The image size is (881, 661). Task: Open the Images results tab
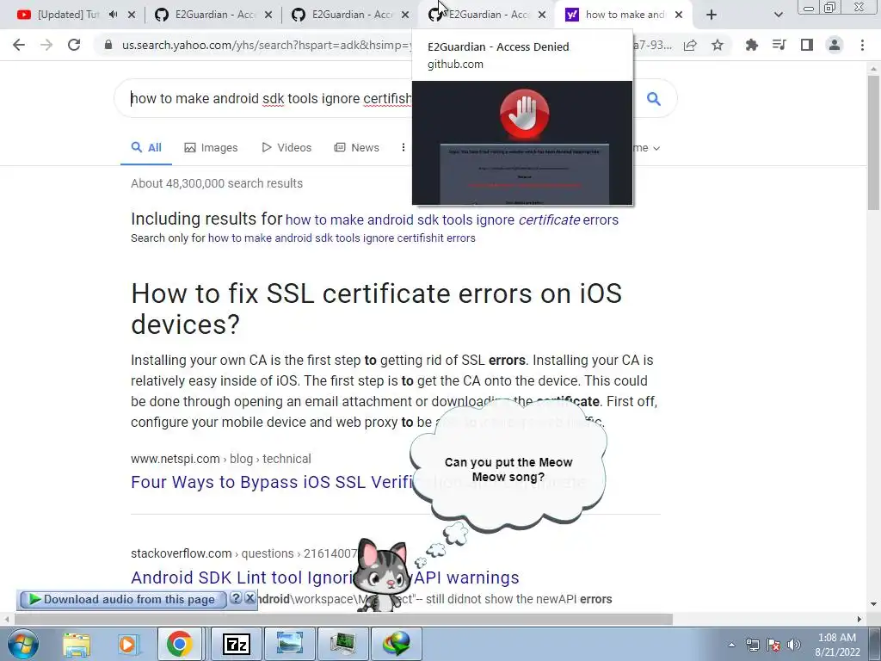coord(212,147)
